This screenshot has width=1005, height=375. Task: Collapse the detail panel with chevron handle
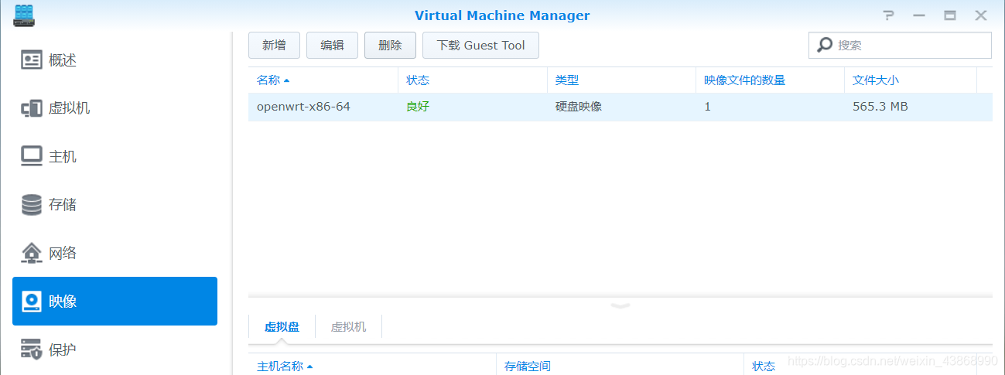point(620,305)
